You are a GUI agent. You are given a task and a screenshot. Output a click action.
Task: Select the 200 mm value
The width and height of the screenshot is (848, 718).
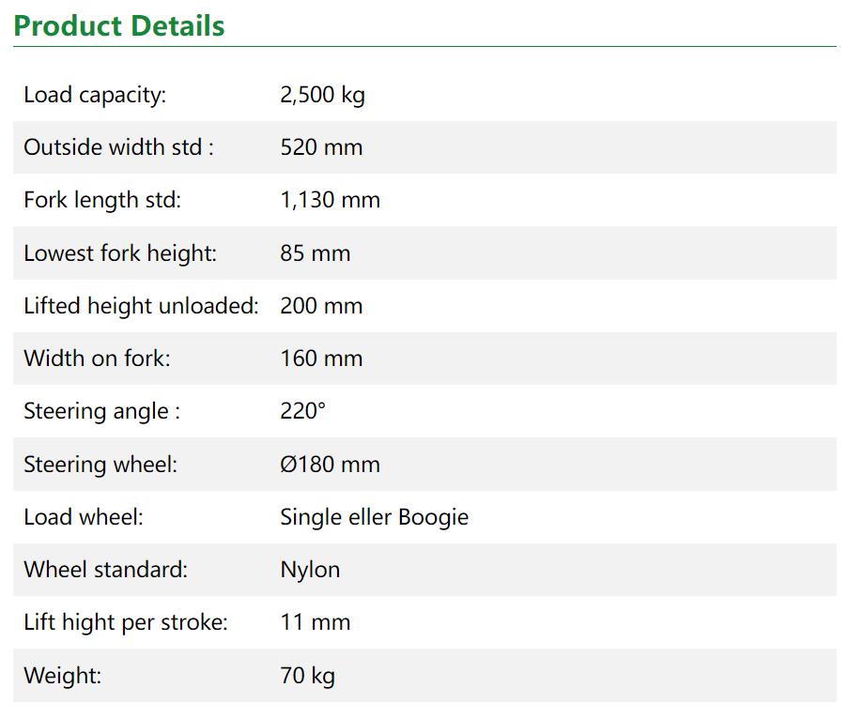tap(321, 306)
